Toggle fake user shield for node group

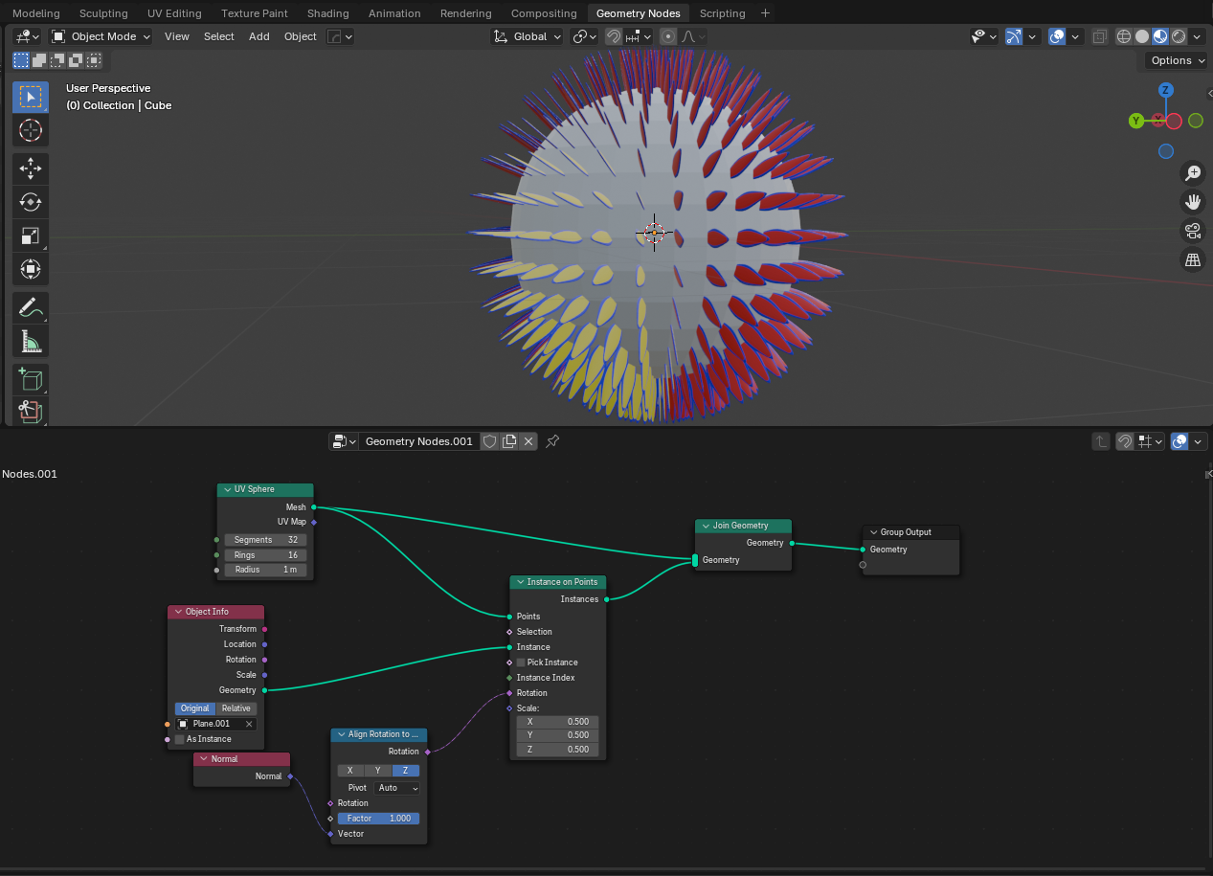489,441
